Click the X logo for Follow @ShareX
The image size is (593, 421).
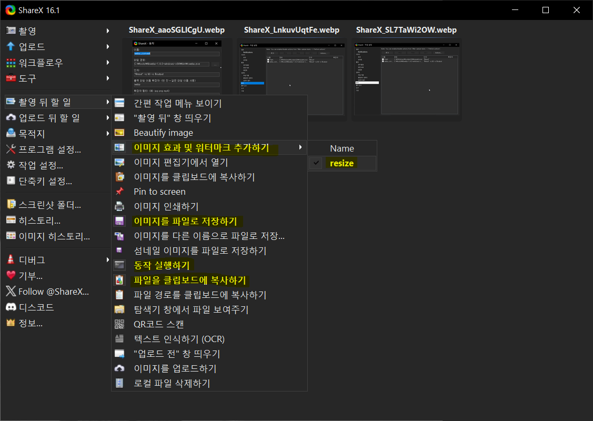tap(11, 291)
